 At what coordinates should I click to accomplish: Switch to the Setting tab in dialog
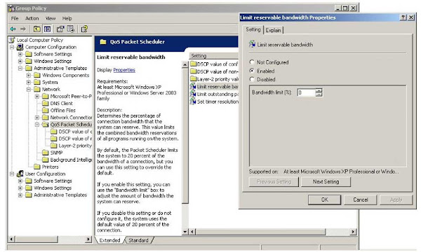tap(253, 29)
